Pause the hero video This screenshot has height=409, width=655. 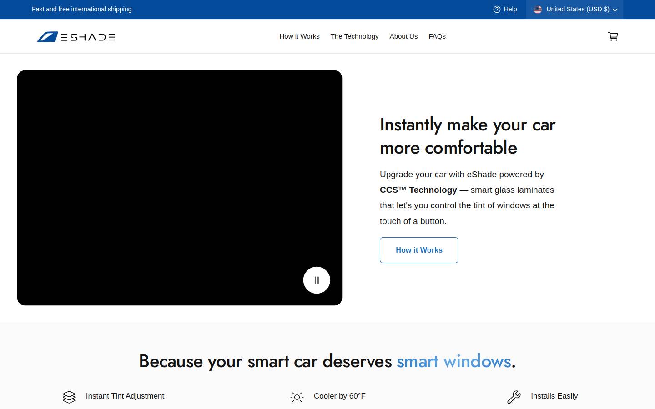(317, 280)
